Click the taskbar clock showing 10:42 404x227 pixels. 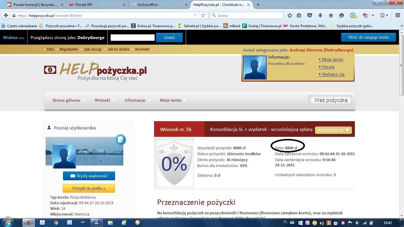pos(387,223)
